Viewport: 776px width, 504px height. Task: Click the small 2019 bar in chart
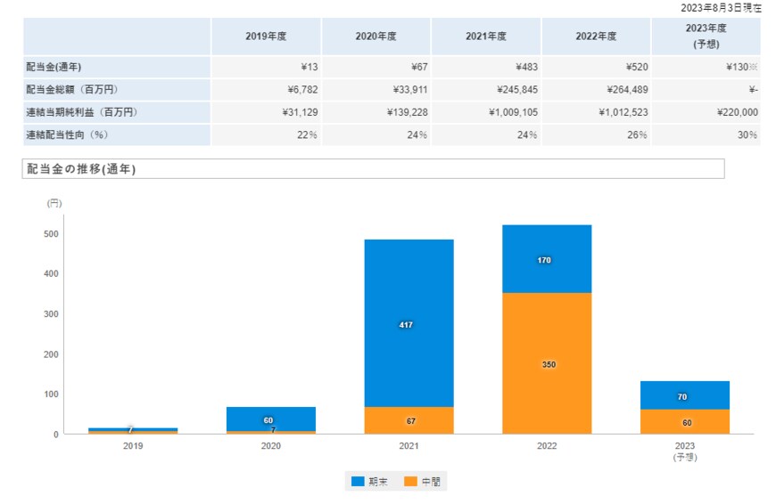click(133, 430)
